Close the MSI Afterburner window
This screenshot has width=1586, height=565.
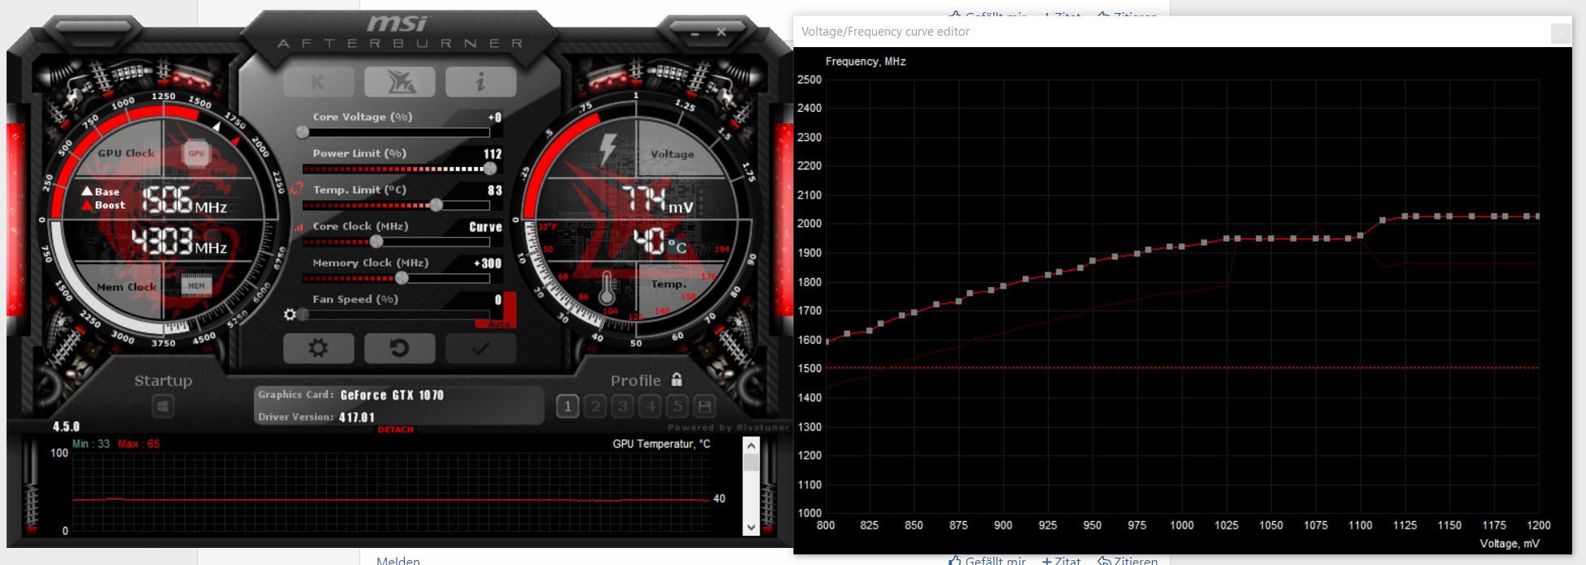point(721,33)
